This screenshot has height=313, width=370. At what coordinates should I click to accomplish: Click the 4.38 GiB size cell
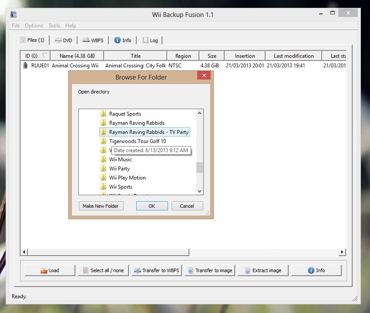coord(209,66)
